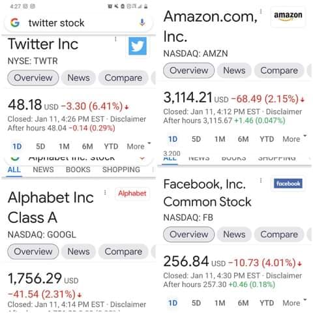The image size is (313, 313).
Task: Open three-dot menu beside Alphabet Inc
Action: coord(105,192)
